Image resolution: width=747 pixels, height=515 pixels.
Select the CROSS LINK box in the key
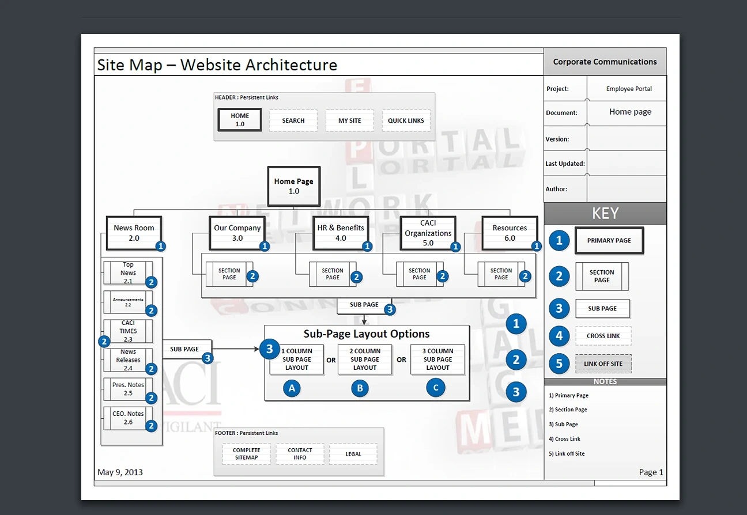[603, 336]
